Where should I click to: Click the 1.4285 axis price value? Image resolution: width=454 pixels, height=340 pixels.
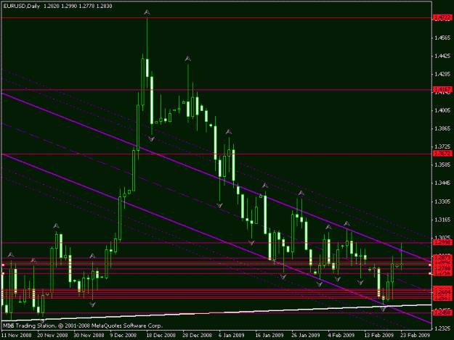tap(443, 74)
